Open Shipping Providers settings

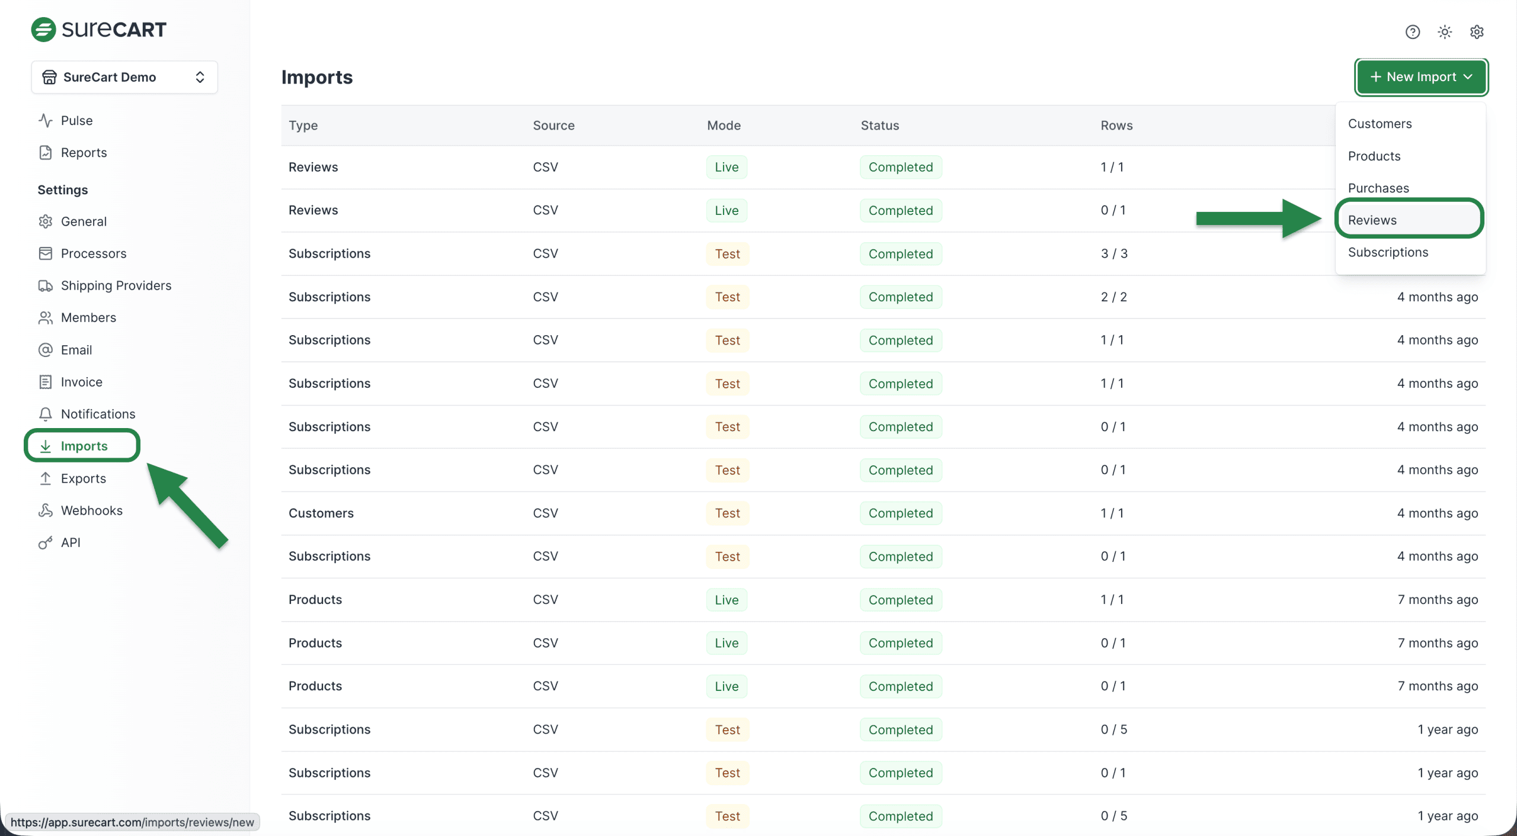[116, 285]
